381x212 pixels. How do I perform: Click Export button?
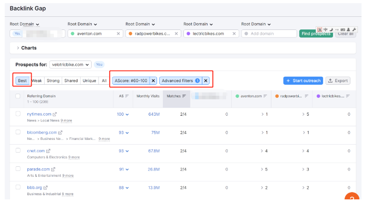pyautogui.click(x=338, y=80)
